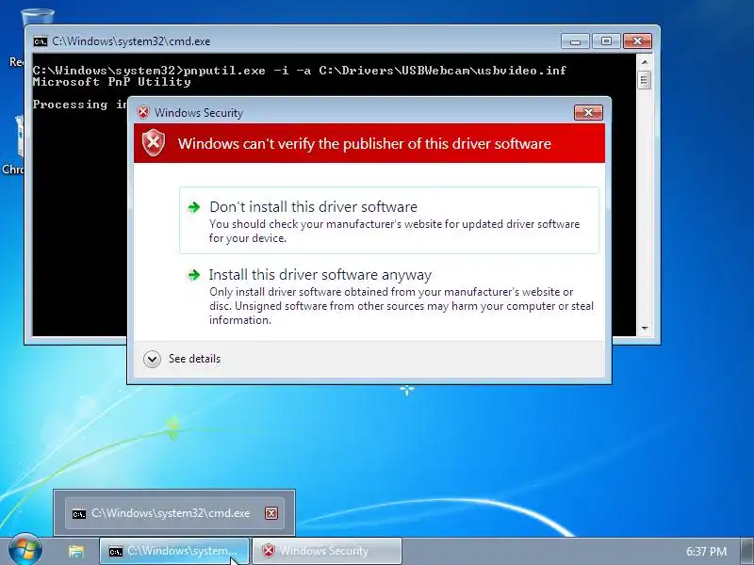Switch to Windows Security taskbar button

[x=326, y=551]
